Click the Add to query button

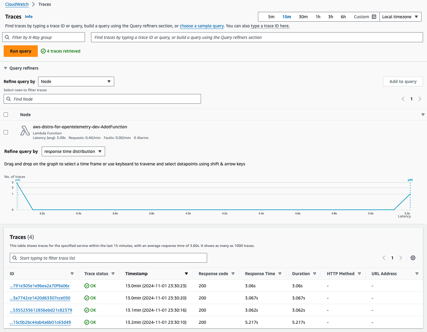pyautogui.click(x=403, y=81)
